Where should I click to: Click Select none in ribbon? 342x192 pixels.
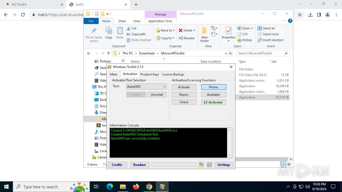click(268, 34)
